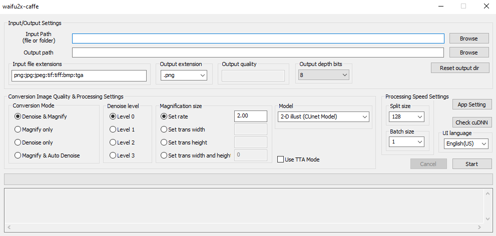Focus the Output path text field
Image resolution: width=496 pixels, height=236 pixels.
tap(258, 52)
